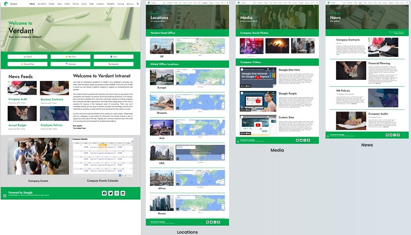The width and height of the screenshot is (411, 235).
Task: Click Verdant logo on Media page header
Action: pos(239,3)
